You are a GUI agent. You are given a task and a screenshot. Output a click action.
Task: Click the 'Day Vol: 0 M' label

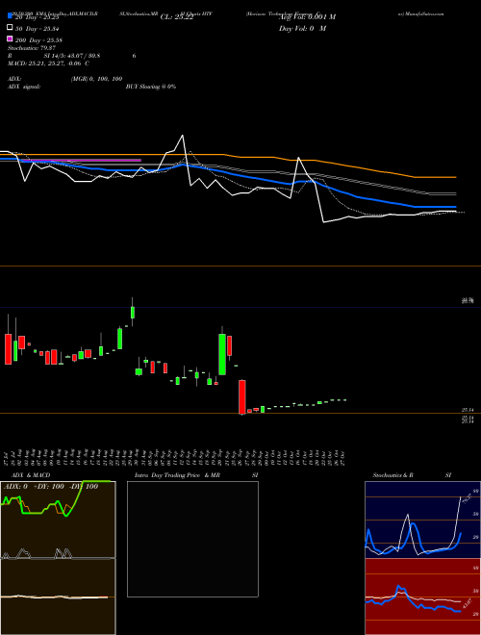point(302,28)
